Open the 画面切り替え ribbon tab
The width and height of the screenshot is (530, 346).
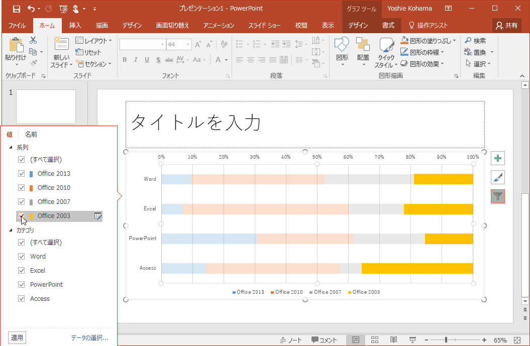tap(172, 25)
